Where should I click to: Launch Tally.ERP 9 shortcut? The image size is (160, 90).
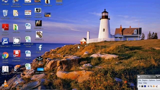[x=5, y=70]
